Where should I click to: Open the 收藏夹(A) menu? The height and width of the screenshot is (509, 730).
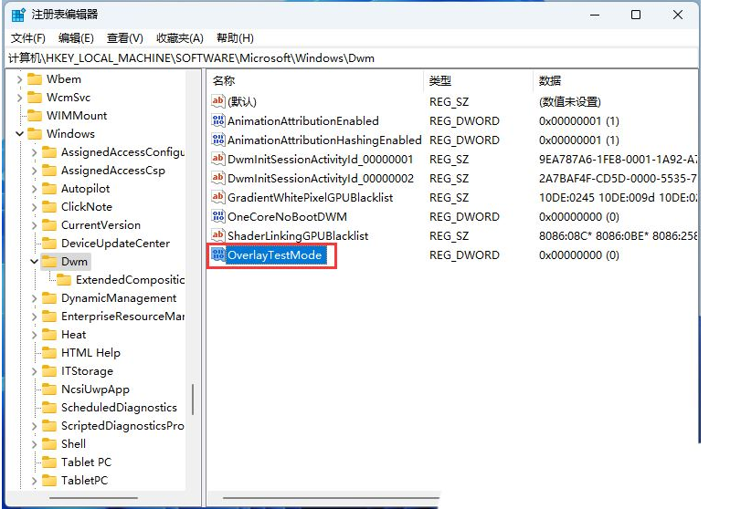click(x=180, y=38)
